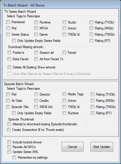Click the Cancel button
The width and height of the screenshot is (121, 164).
tap(73, 147)
